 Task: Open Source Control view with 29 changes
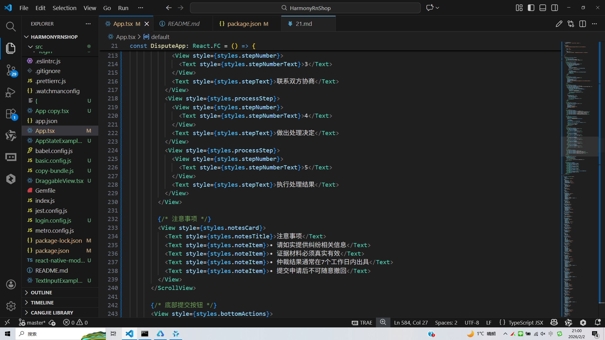pyautogui.click(x=11, y=70)
